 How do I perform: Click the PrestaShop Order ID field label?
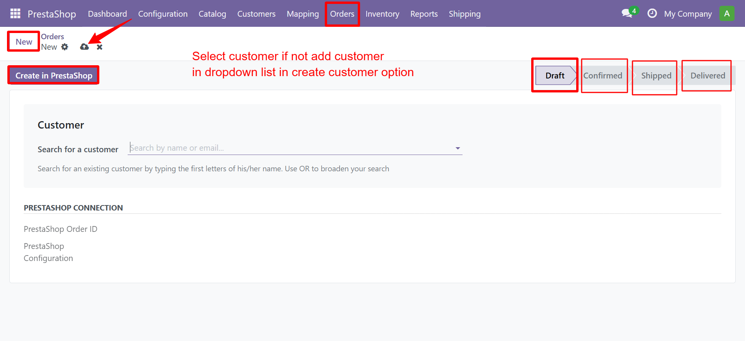coord(61,229)
